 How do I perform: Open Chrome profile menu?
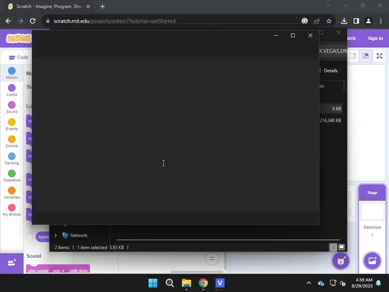[x=368, y=21]
